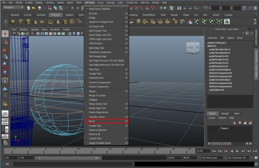Open Bevel options box

coord(126,121)
